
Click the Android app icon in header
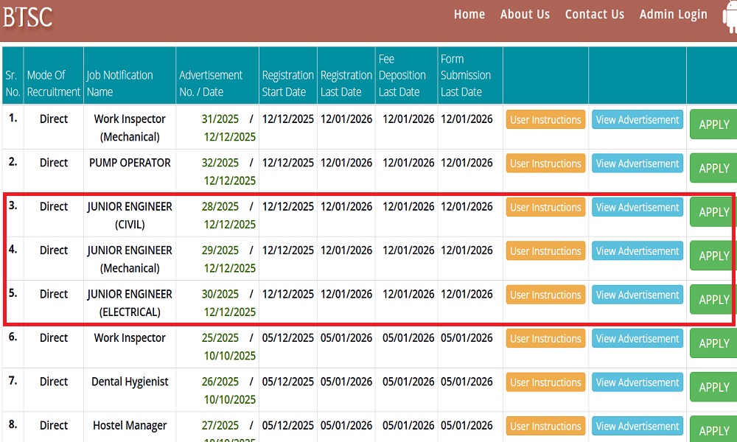click(730, 16)
